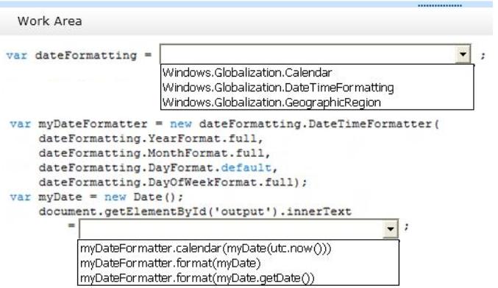The height and width of the screenshot is (288, 498).
Task: Expand the innerText value dropdown arrow
Action: 391,228
